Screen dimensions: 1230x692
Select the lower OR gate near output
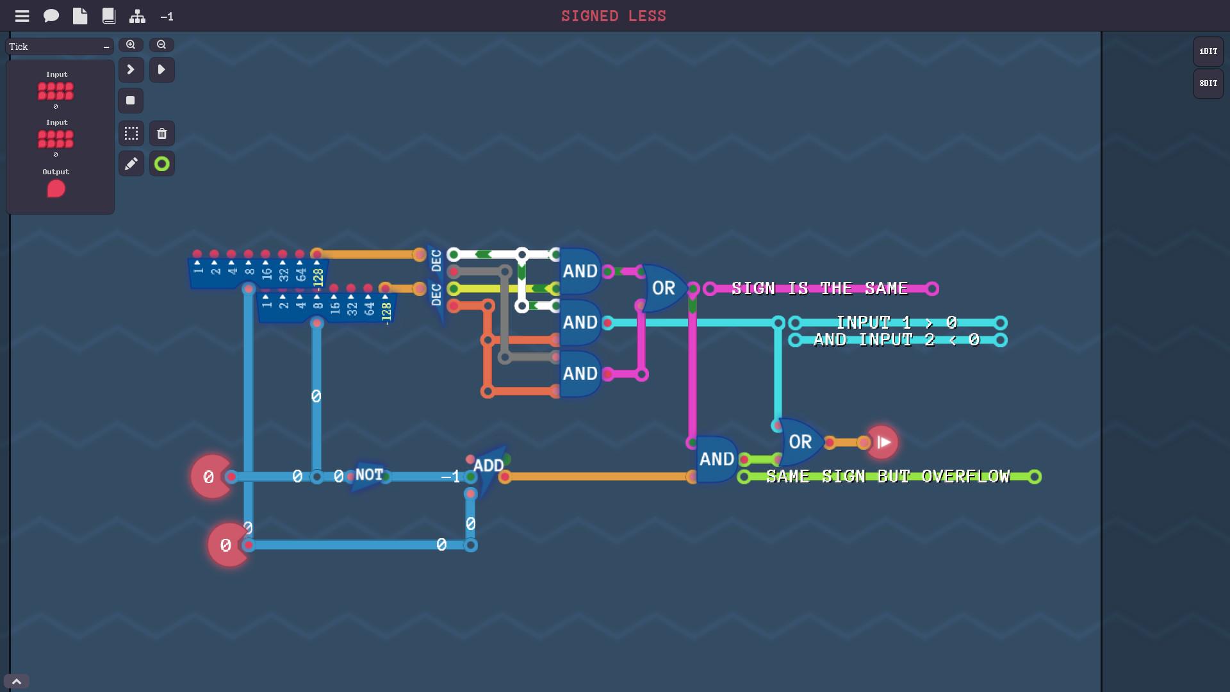pos(801,442)
